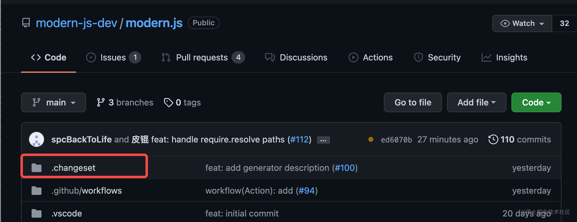Go to the Insights tab
Screen dimensions: 577x222
pos(504,57)
